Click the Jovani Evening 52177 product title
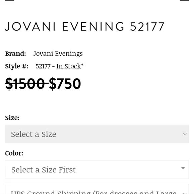This screenshot has height=194, width=194. point(85,27)
